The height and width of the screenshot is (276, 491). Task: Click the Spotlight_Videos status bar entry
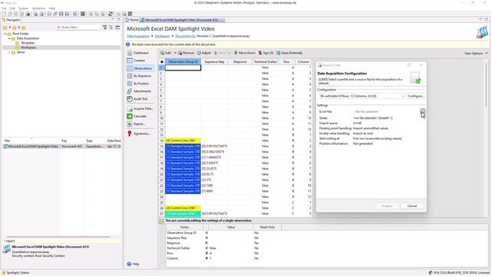pyautogui.click(x=15, y=273)
